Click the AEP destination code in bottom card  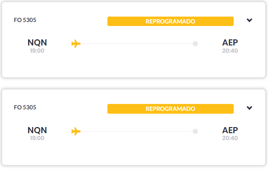pos(230,130)
